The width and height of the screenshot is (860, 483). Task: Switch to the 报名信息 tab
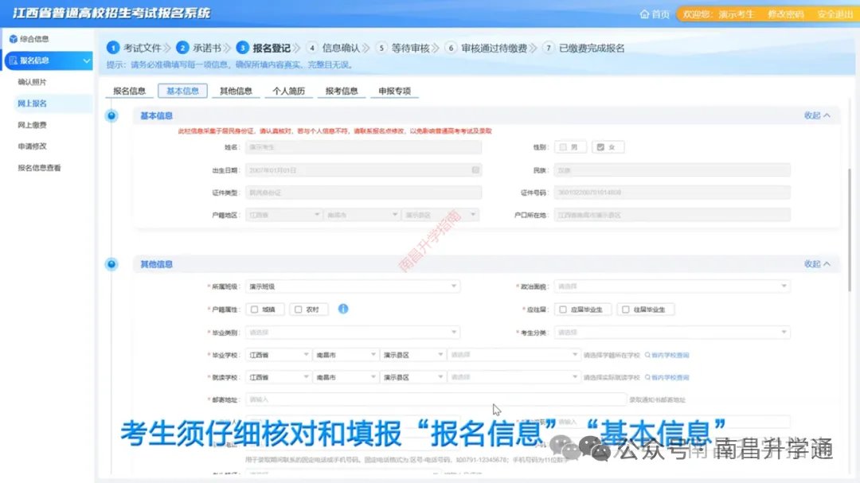tap(130, 91)
